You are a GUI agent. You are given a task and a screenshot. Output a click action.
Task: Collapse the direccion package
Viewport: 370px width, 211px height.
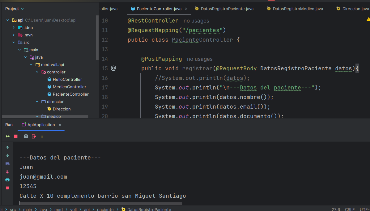coord(37,101)
